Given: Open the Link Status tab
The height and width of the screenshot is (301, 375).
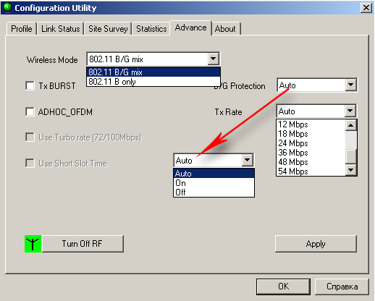Looking at the screenshot, I should pyautogui.click(x=60, y=29).
